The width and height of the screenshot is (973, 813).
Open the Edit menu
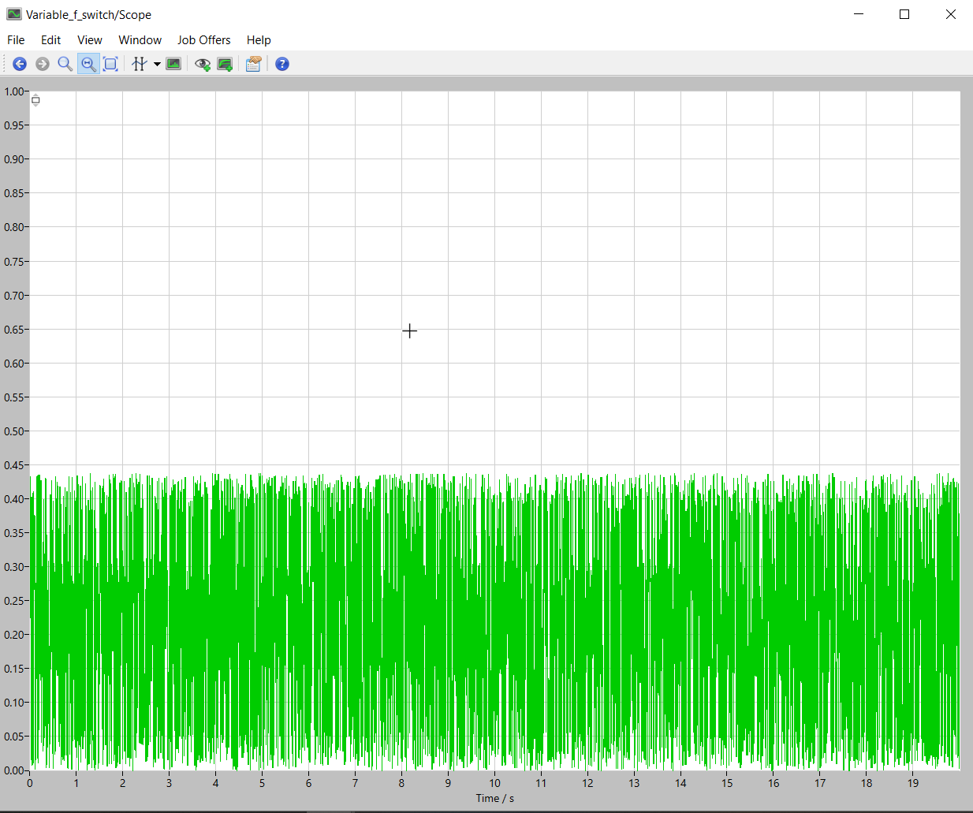(51, 40)
